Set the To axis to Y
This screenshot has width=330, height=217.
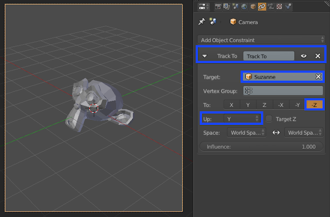point(248,105)
